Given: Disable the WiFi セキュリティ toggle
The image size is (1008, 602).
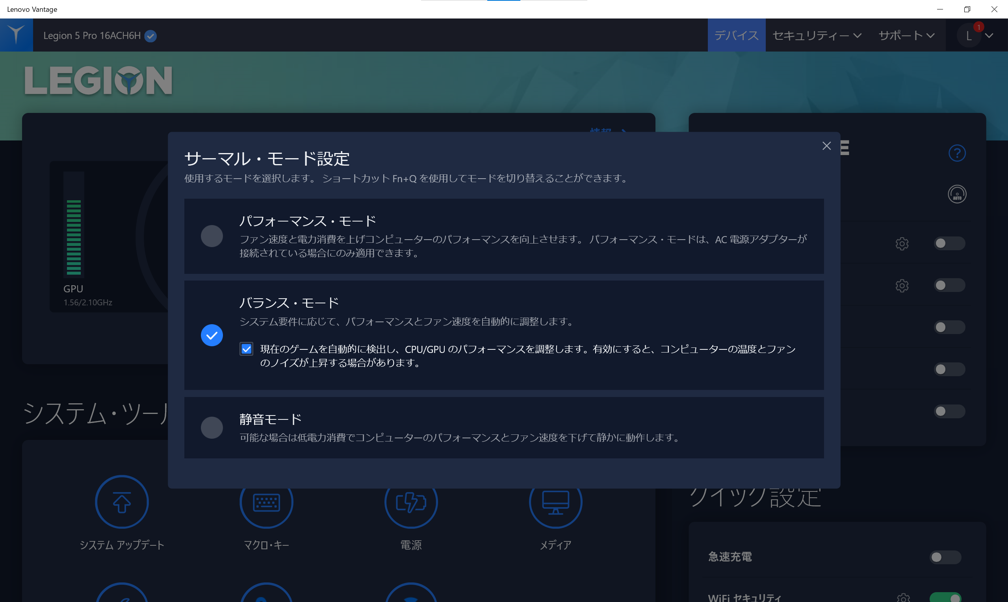Looking at the screenshot, I should click(x=945, y=598).
